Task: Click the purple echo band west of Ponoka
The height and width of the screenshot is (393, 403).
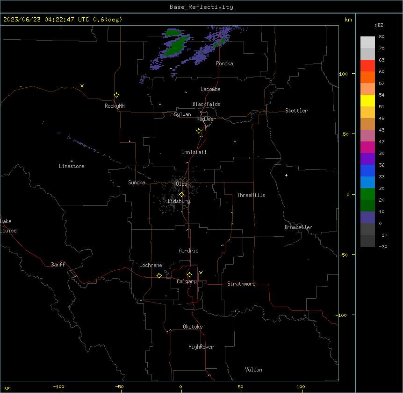Action: coord(206,50)
